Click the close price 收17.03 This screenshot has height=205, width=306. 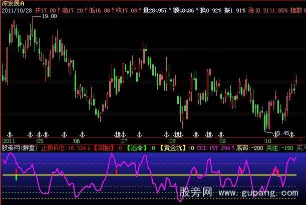coord(127,10)
